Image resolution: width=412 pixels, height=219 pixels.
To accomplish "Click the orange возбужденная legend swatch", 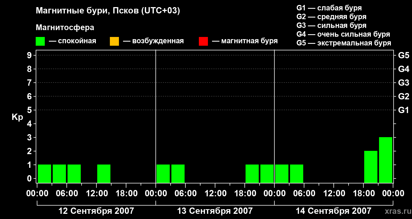I will click(114, 41).
